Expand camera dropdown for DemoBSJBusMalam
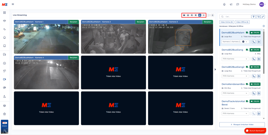 (x=247, y=42)
